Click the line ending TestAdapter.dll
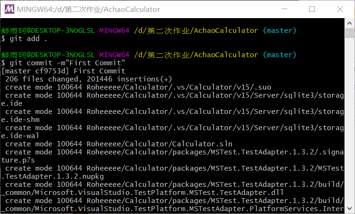Image resolution: width=355 pixels, height=214 pixels. tap(142, 193)
